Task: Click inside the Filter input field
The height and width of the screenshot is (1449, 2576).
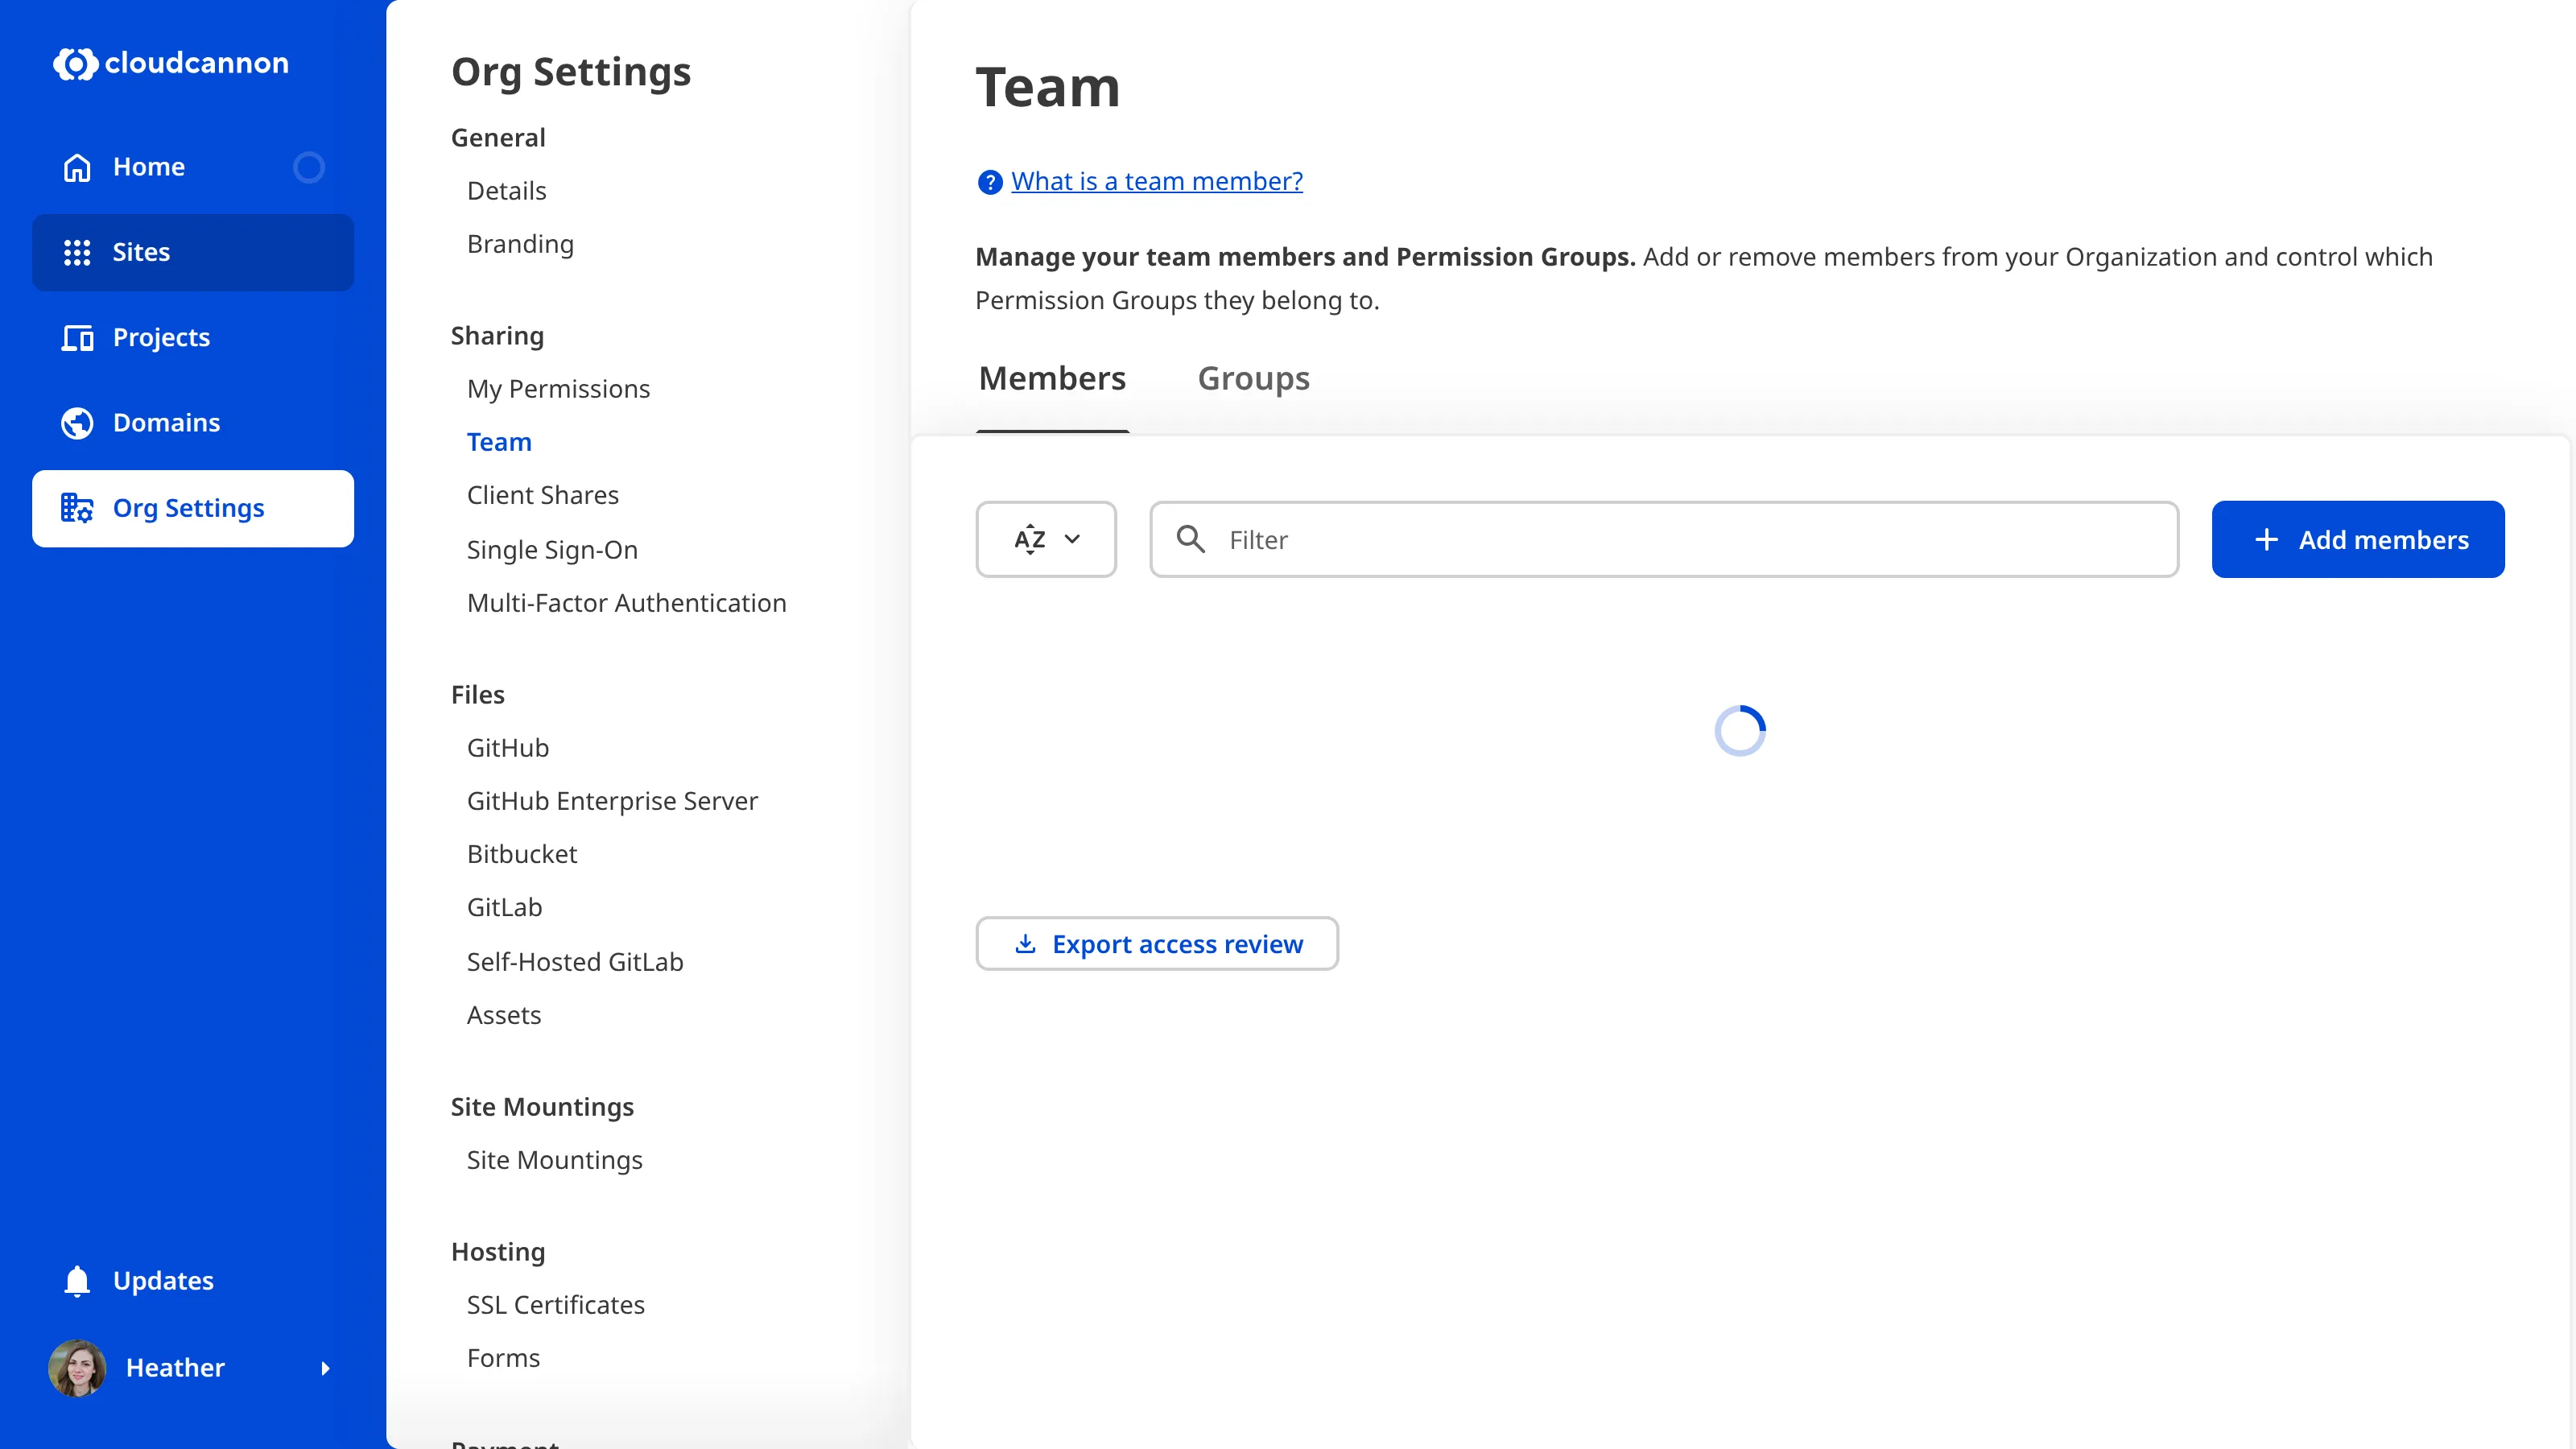Action: tap(1600, 539)
